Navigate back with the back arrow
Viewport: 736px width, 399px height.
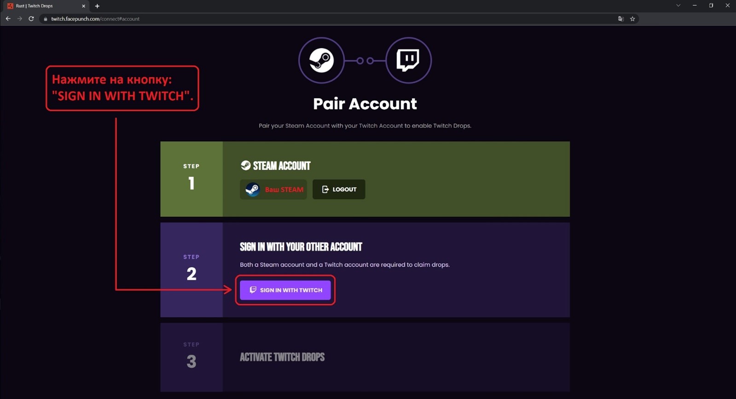tap(8, 19)
